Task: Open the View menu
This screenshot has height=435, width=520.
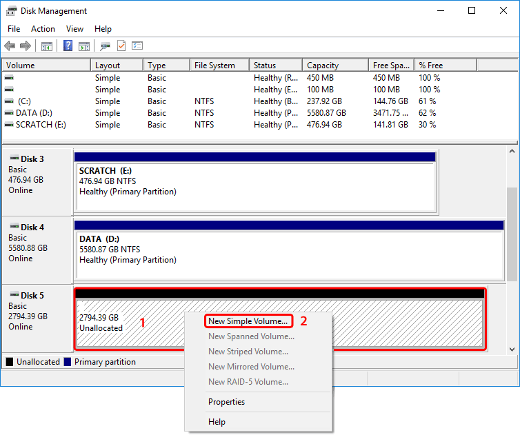Action: [74, 29]
